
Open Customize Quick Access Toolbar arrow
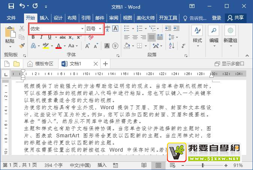[46, 7]
